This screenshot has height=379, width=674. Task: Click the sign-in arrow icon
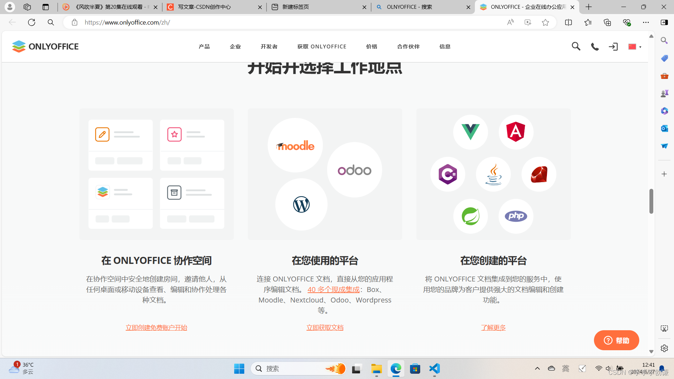pyautogui.click(x=613, y=47)
